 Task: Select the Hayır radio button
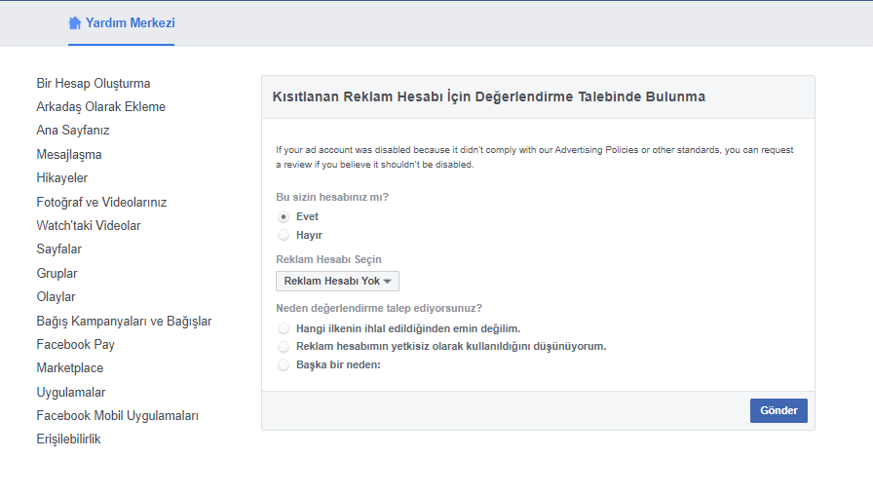(x=284, y=235)
